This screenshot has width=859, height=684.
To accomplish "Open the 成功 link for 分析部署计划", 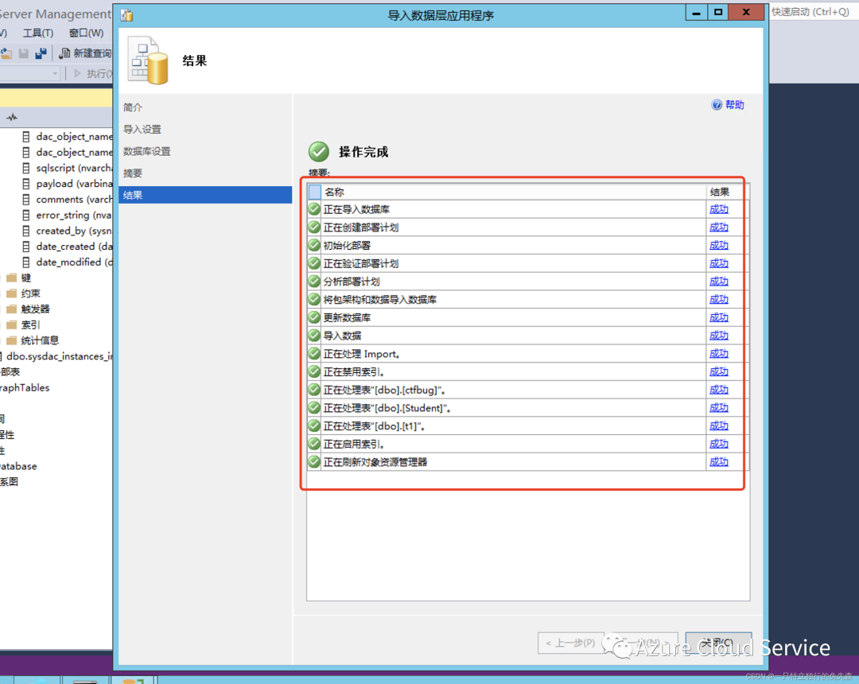I will [719, 282].
